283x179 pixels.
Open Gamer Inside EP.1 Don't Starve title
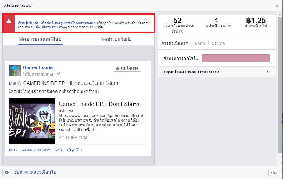click(100, 104)
